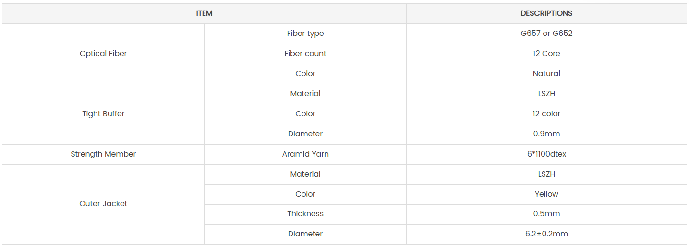Select the Optical Fiber row group cell

click(103, 54)
